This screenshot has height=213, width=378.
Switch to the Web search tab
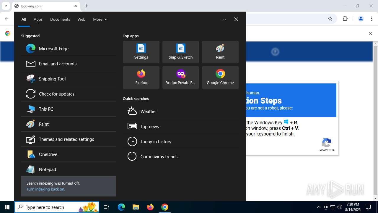pyautogui.click(x=82, y=19)
